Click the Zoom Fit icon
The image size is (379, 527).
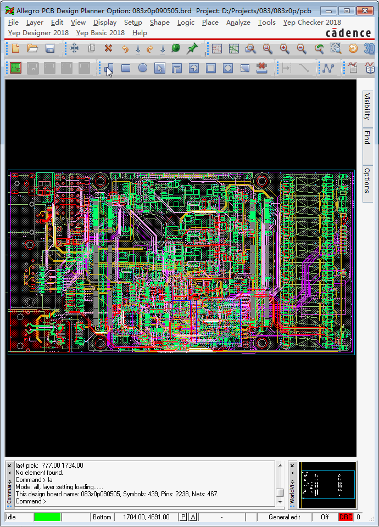pos(267,49)
